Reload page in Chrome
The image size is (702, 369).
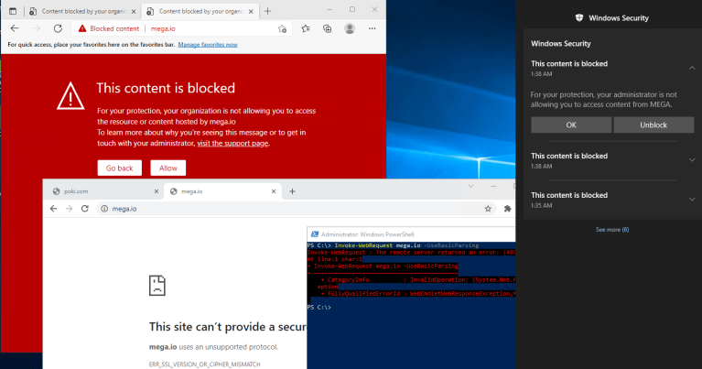84,209
